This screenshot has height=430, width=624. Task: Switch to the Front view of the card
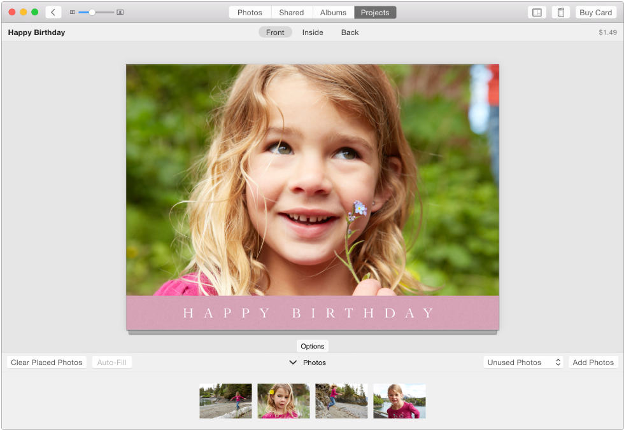point(275,32)
